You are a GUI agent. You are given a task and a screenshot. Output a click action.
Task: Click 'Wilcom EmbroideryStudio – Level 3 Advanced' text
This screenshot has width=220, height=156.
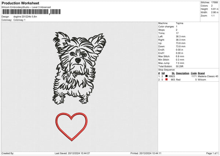point(26,7)
